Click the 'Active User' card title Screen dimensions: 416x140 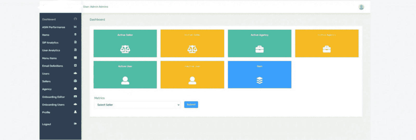125,66
